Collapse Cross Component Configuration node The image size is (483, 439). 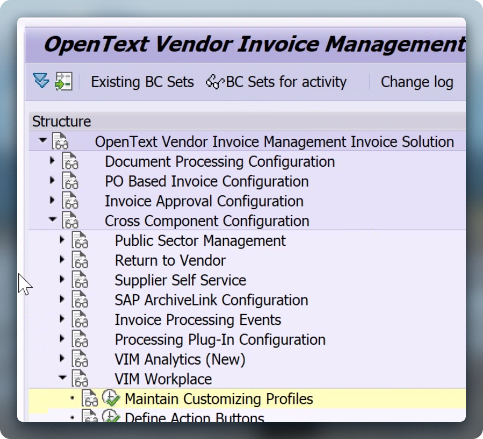(53, 219)
